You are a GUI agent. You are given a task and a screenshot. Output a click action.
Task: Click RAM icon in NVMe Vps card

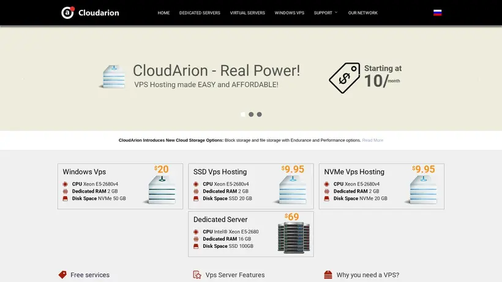point(326,191)
